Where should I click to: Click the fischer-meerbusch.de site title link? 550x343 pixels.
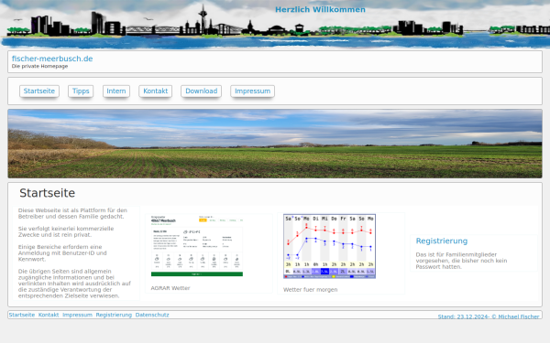coord(52,59)
